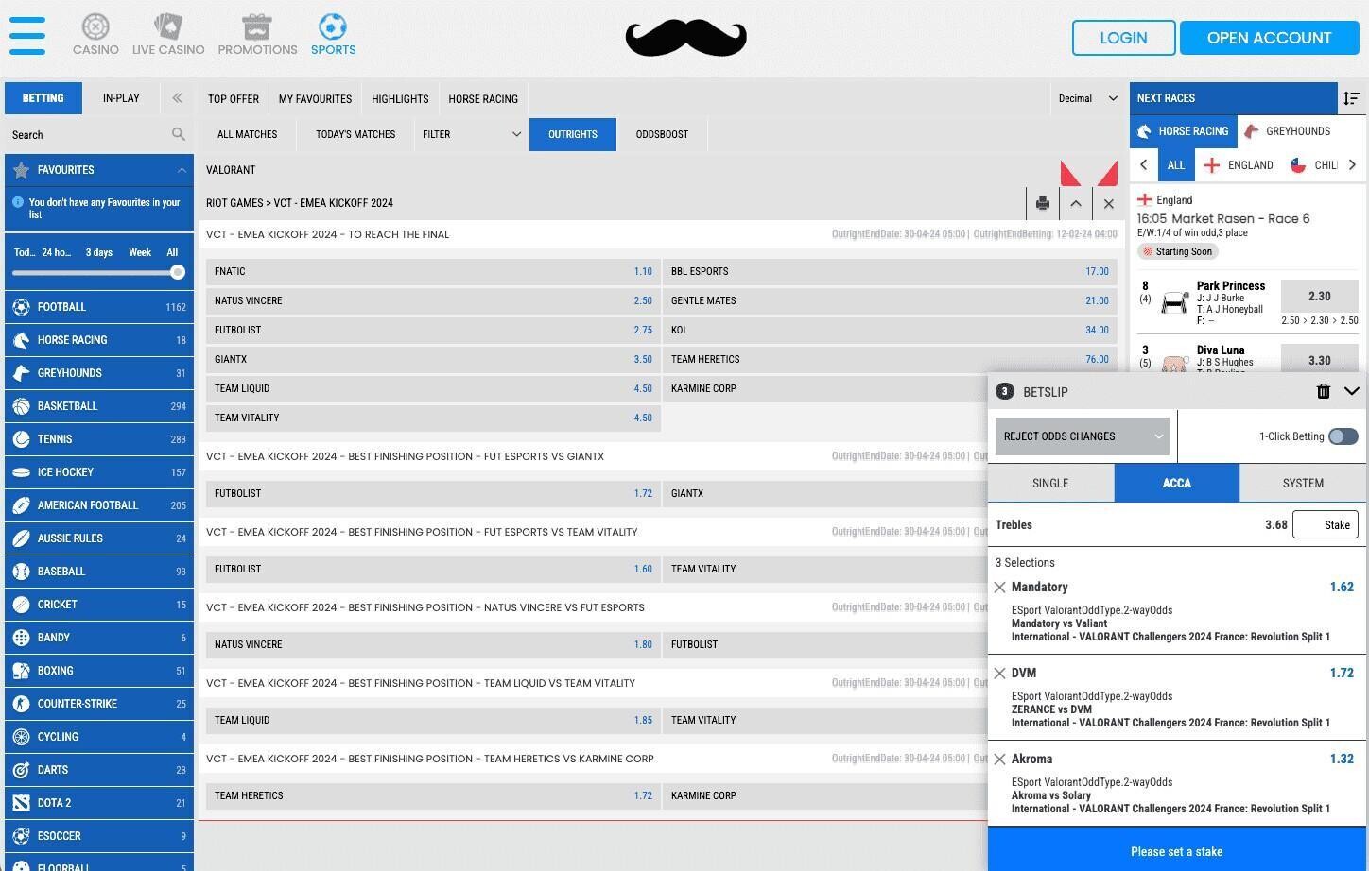1369x871 pixels.
Task: Open the Decimal odds format dropdown
Action: click(x=1087, y=98)
